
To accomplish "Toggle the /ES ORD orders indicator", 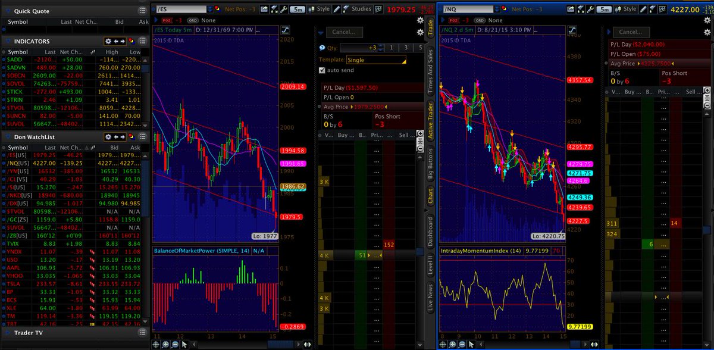I will click(193, 21).
